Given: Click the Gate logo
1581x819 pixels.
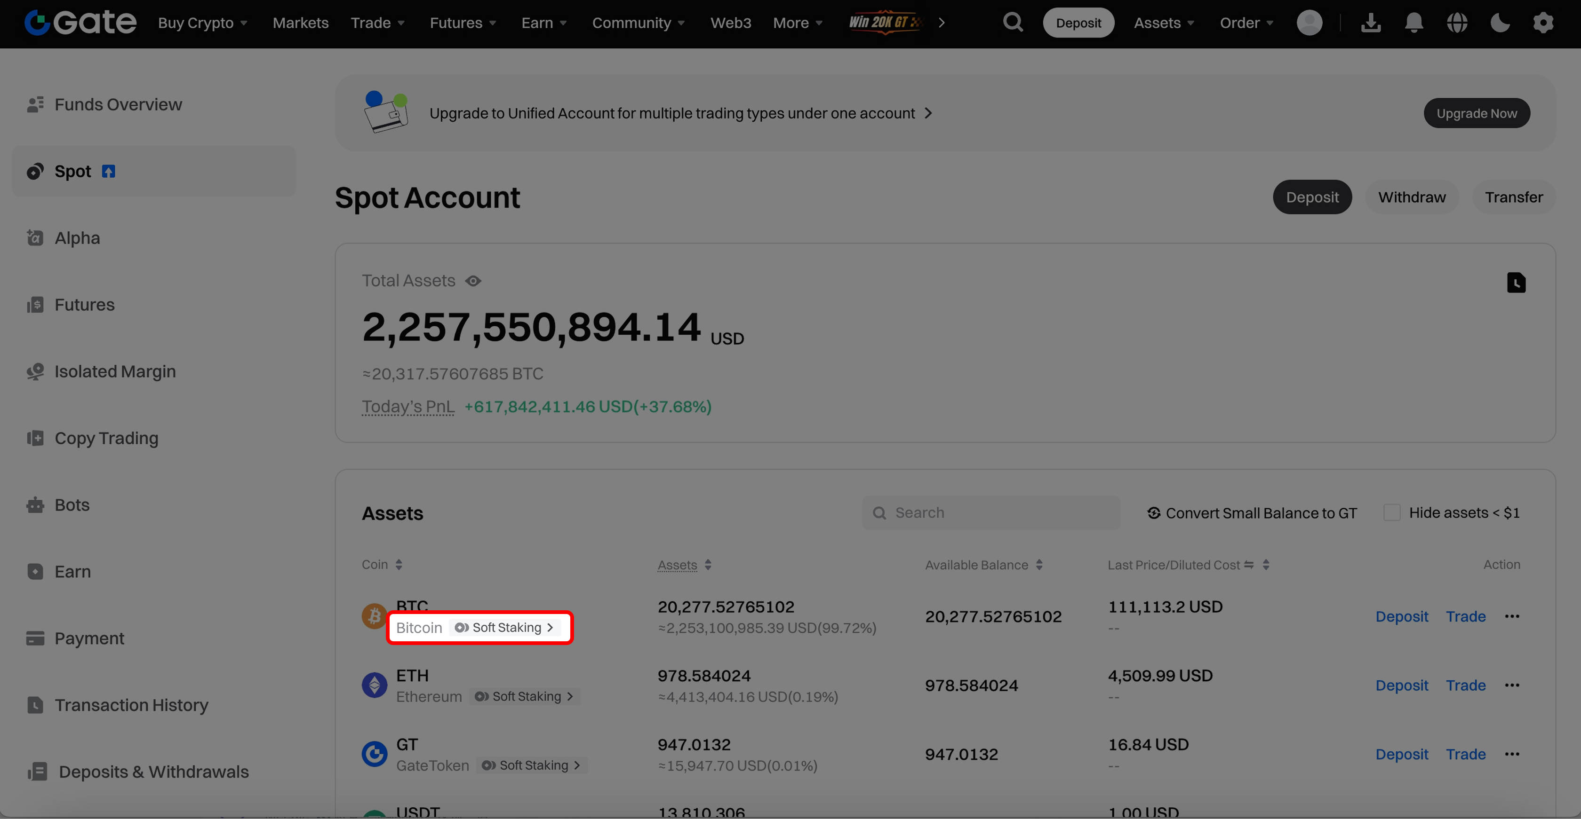Looking at the screenshot, I should [80, 23].
